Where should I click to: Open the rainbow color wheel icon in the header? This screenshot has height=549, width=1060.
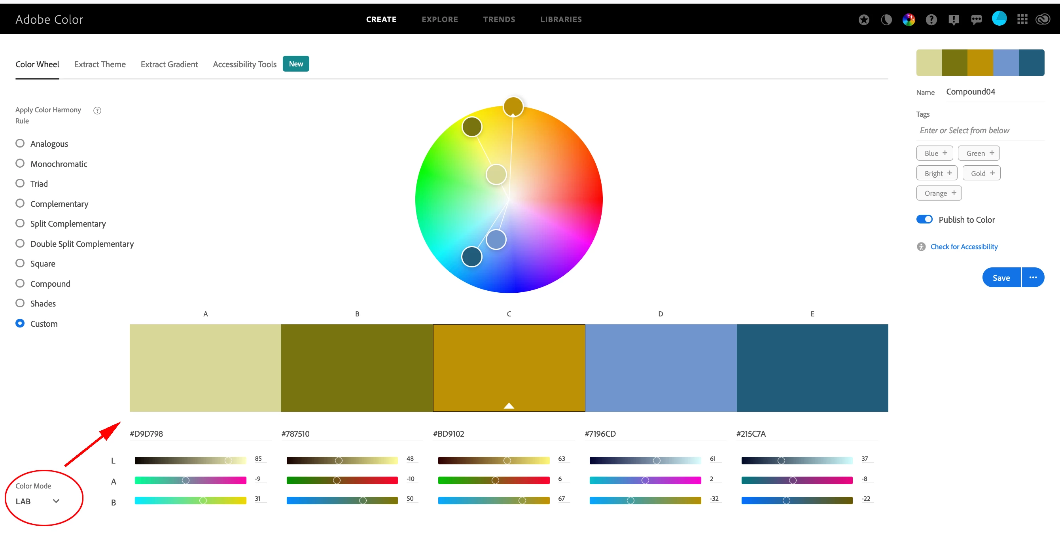click(909, 19)
